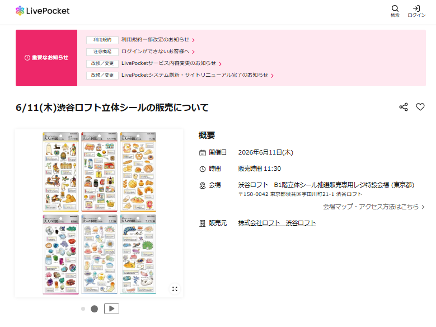The height and width of the screenshot is (327, 436).
Task: Click 改修/変更 tag beside システム刷新 notice
Action: coord(102,75)
